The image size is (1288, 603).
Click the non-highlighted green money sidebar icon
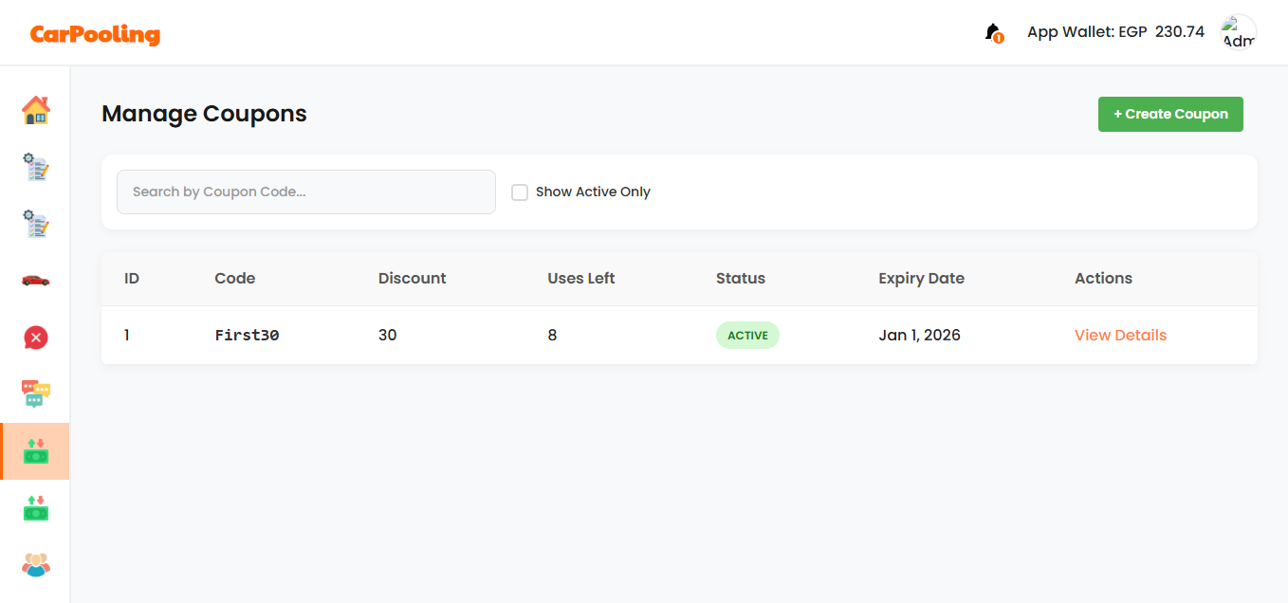[35, 508]
